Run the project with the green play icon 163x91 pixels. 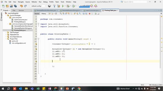[63, 6]
